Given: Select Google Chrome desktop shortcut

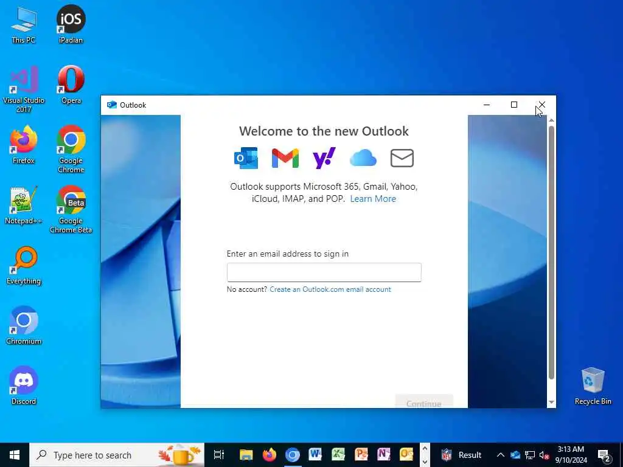Looking at the screenshot, I should tap(71, 150).
